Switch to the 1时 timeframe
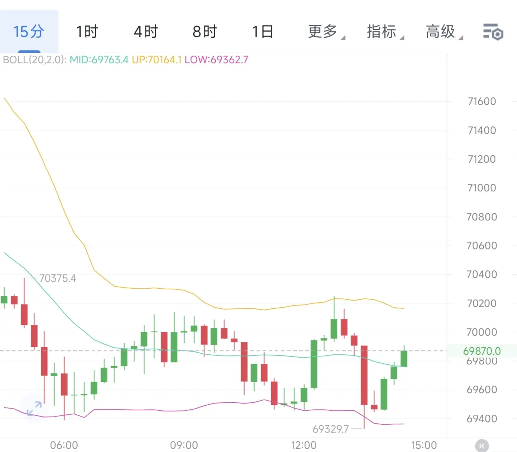Image resolution: width=517 pixels, height=452 pixels. (87, 32)
